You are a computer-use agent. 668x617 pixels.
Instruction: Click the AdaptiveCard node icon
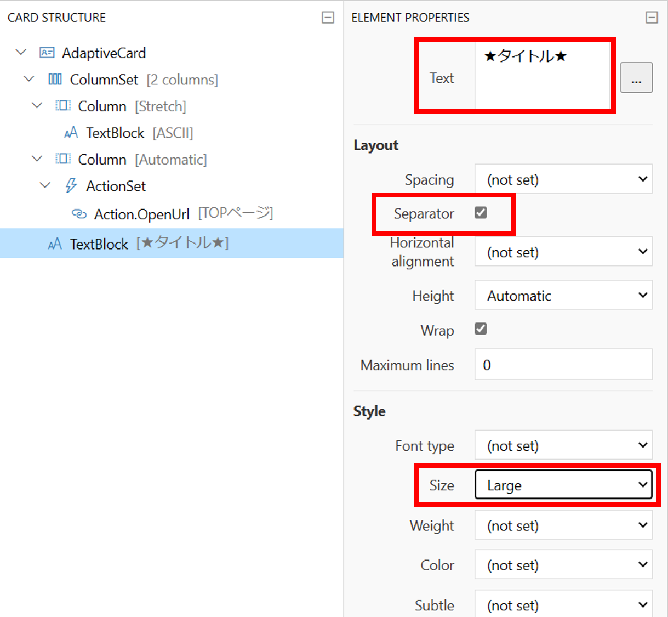(47, 53)
